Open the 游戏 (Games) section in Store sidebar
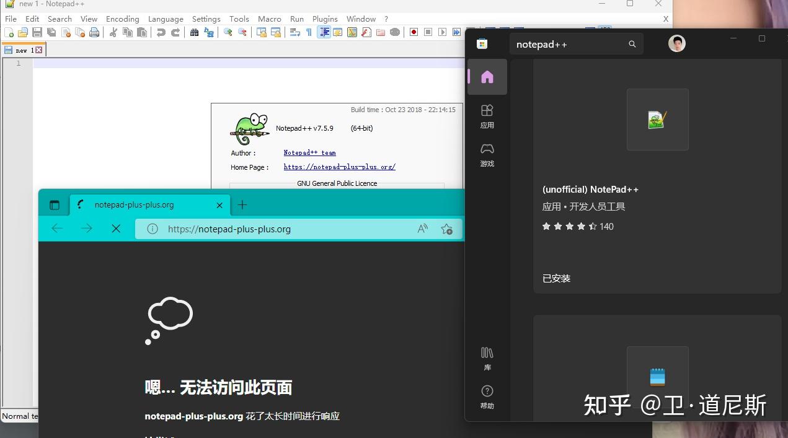 click(x=487, y=155)
